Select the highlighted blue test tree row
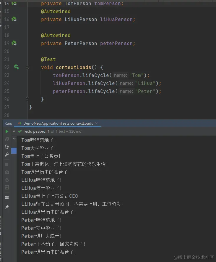The height and width of the screenshot is (262, 216). 14,151
